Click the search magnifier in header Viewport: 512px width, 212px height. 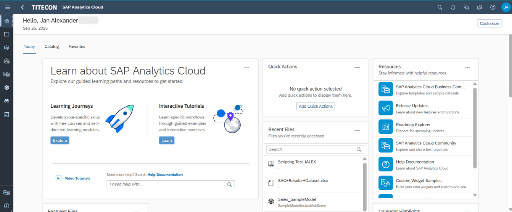coord(440,7)
